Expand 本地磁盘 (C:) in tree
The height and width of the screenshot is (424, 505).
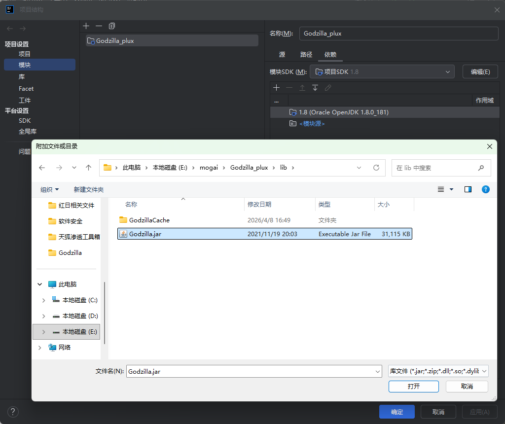[x=43, y=300]
